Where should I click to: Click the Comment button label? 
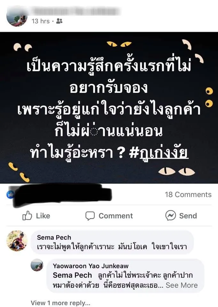click(116, 216)
